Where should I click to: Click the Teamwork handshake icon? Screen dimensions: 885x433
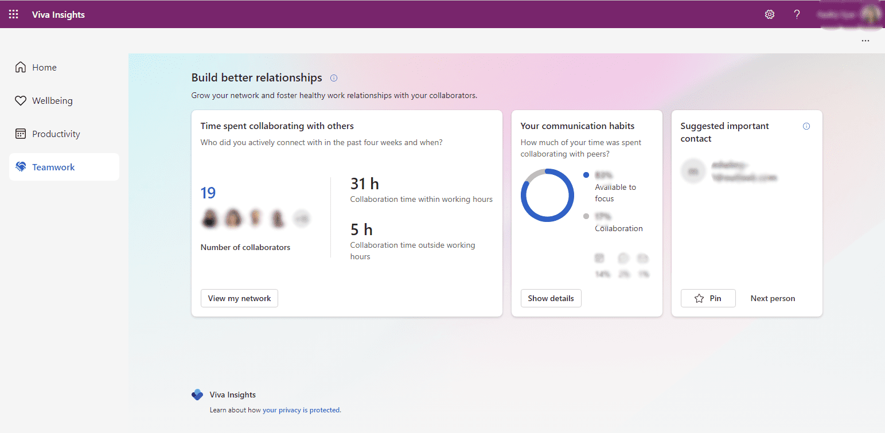[21, 167]
